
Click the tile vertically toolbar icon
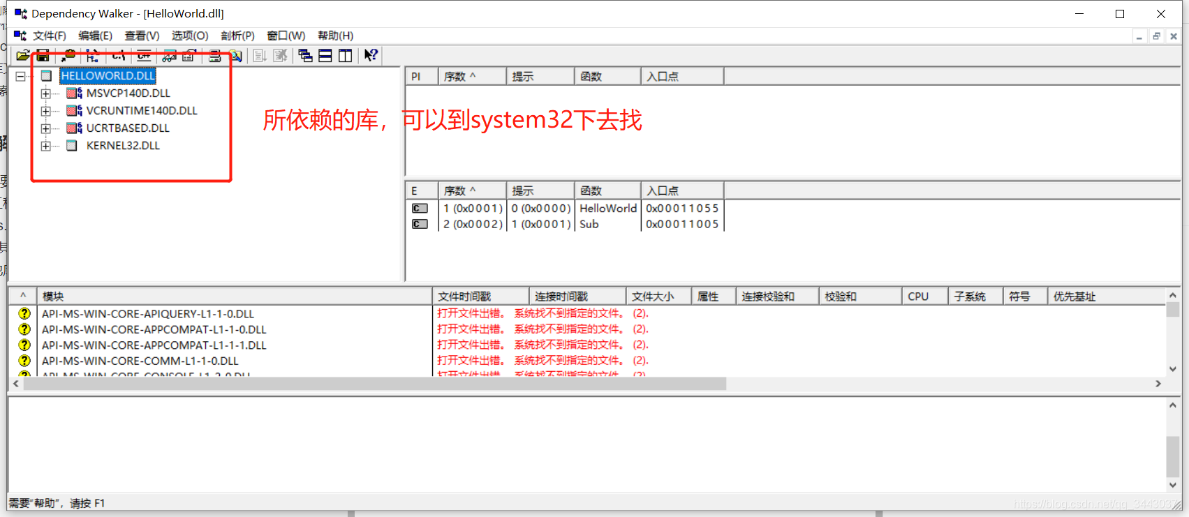[x=346, y=56]
